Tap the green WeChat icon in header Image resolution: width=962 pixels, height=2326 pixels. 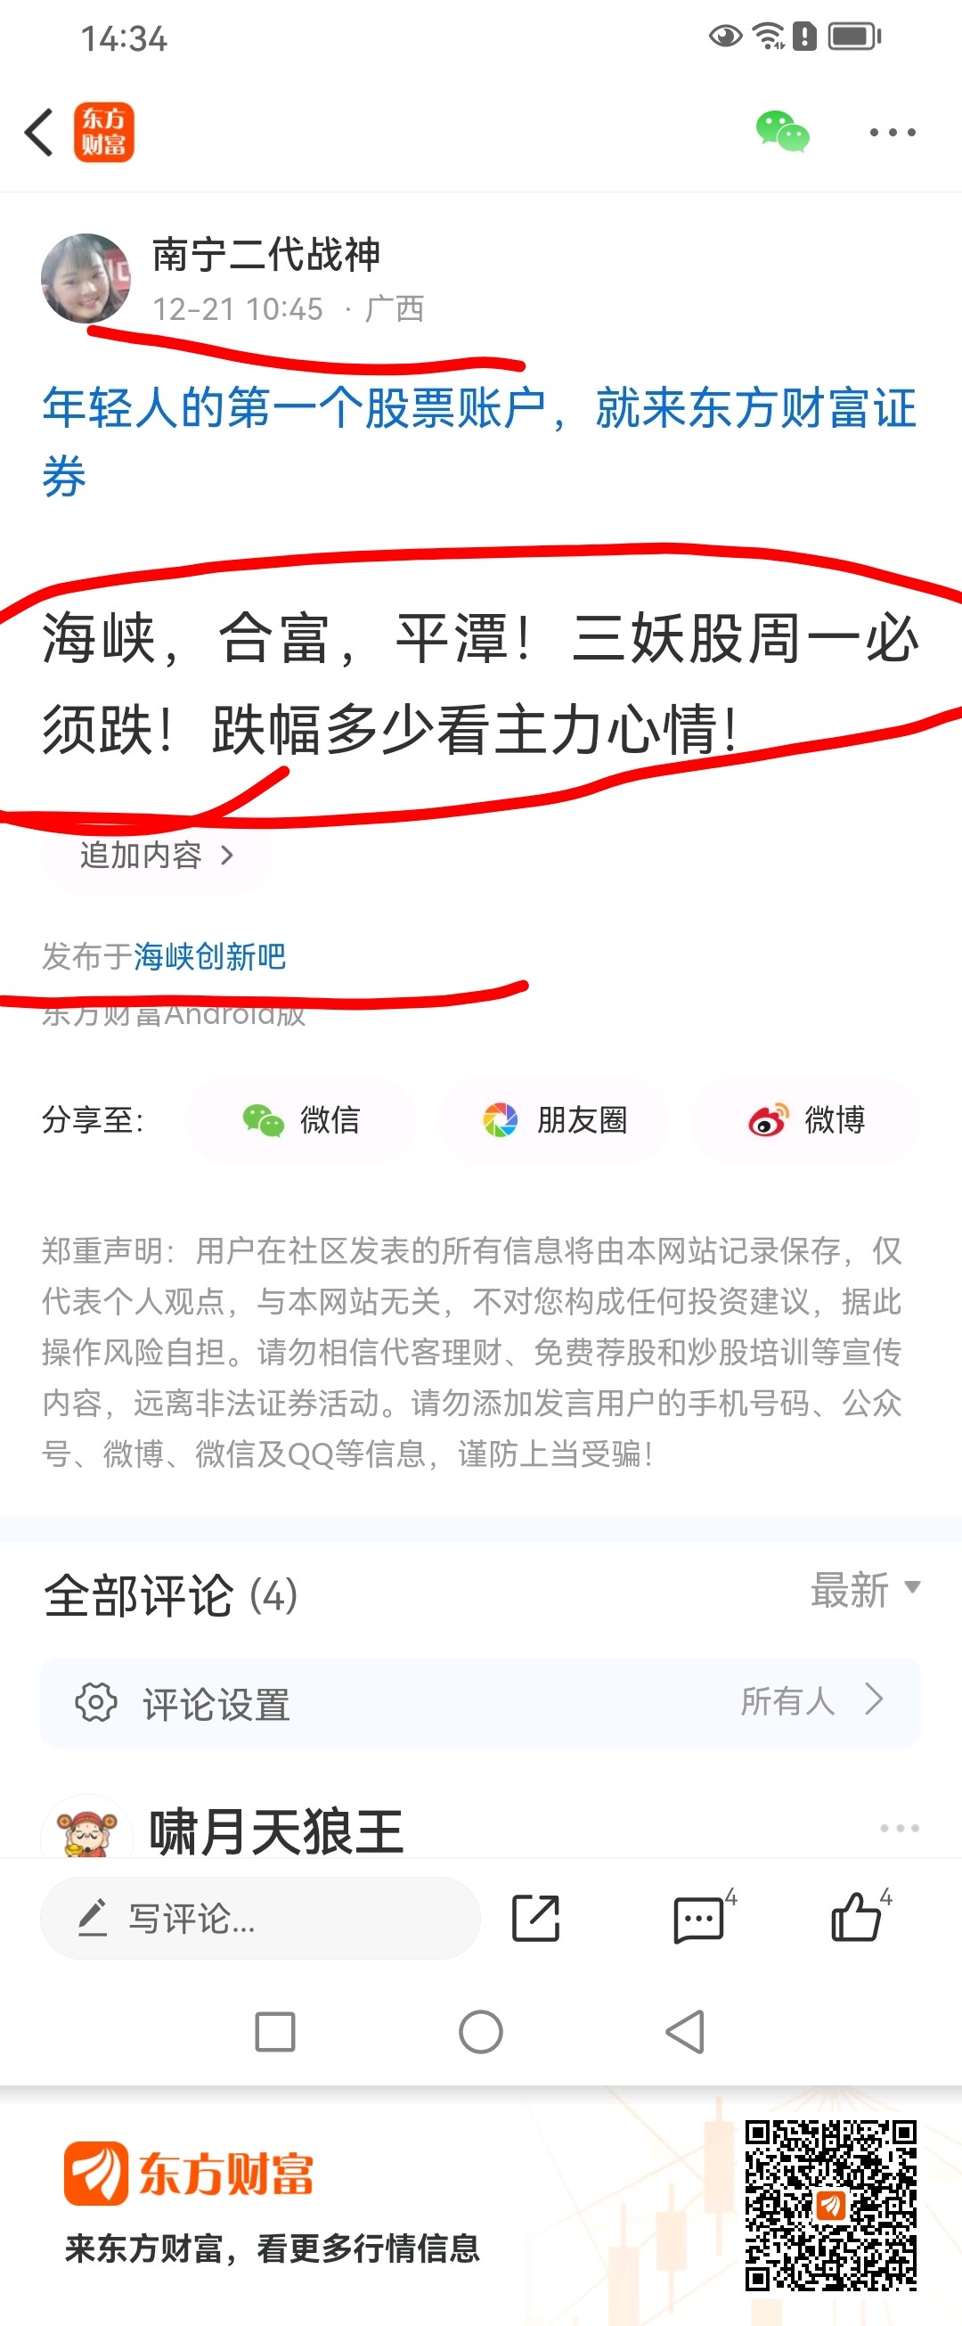pos(781,132)
